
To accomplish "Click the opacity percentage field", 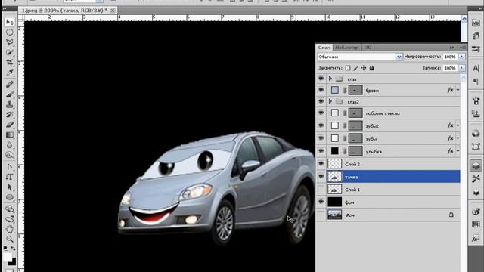I will click(451, 57).
